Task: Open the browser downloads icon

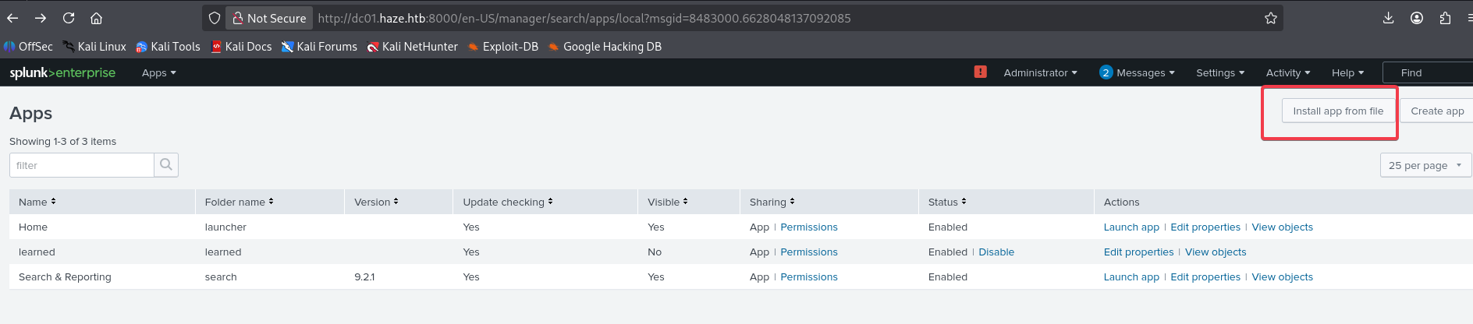Action: [1388, 18]
